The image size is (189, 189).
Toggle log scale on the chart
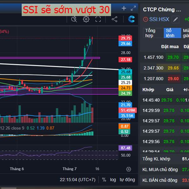point(113,180)
